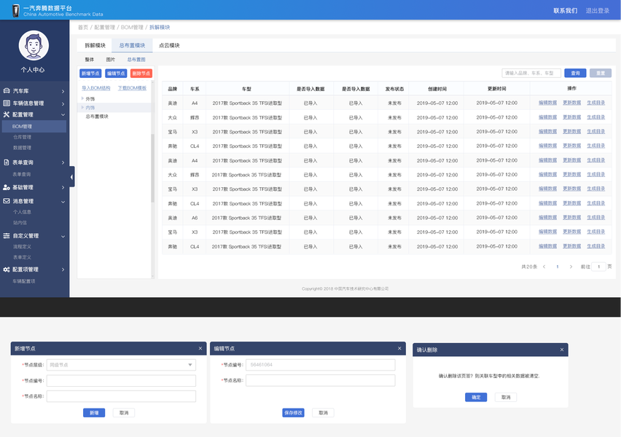
Task: Open the user avatar profile picture
Action: 34,45
